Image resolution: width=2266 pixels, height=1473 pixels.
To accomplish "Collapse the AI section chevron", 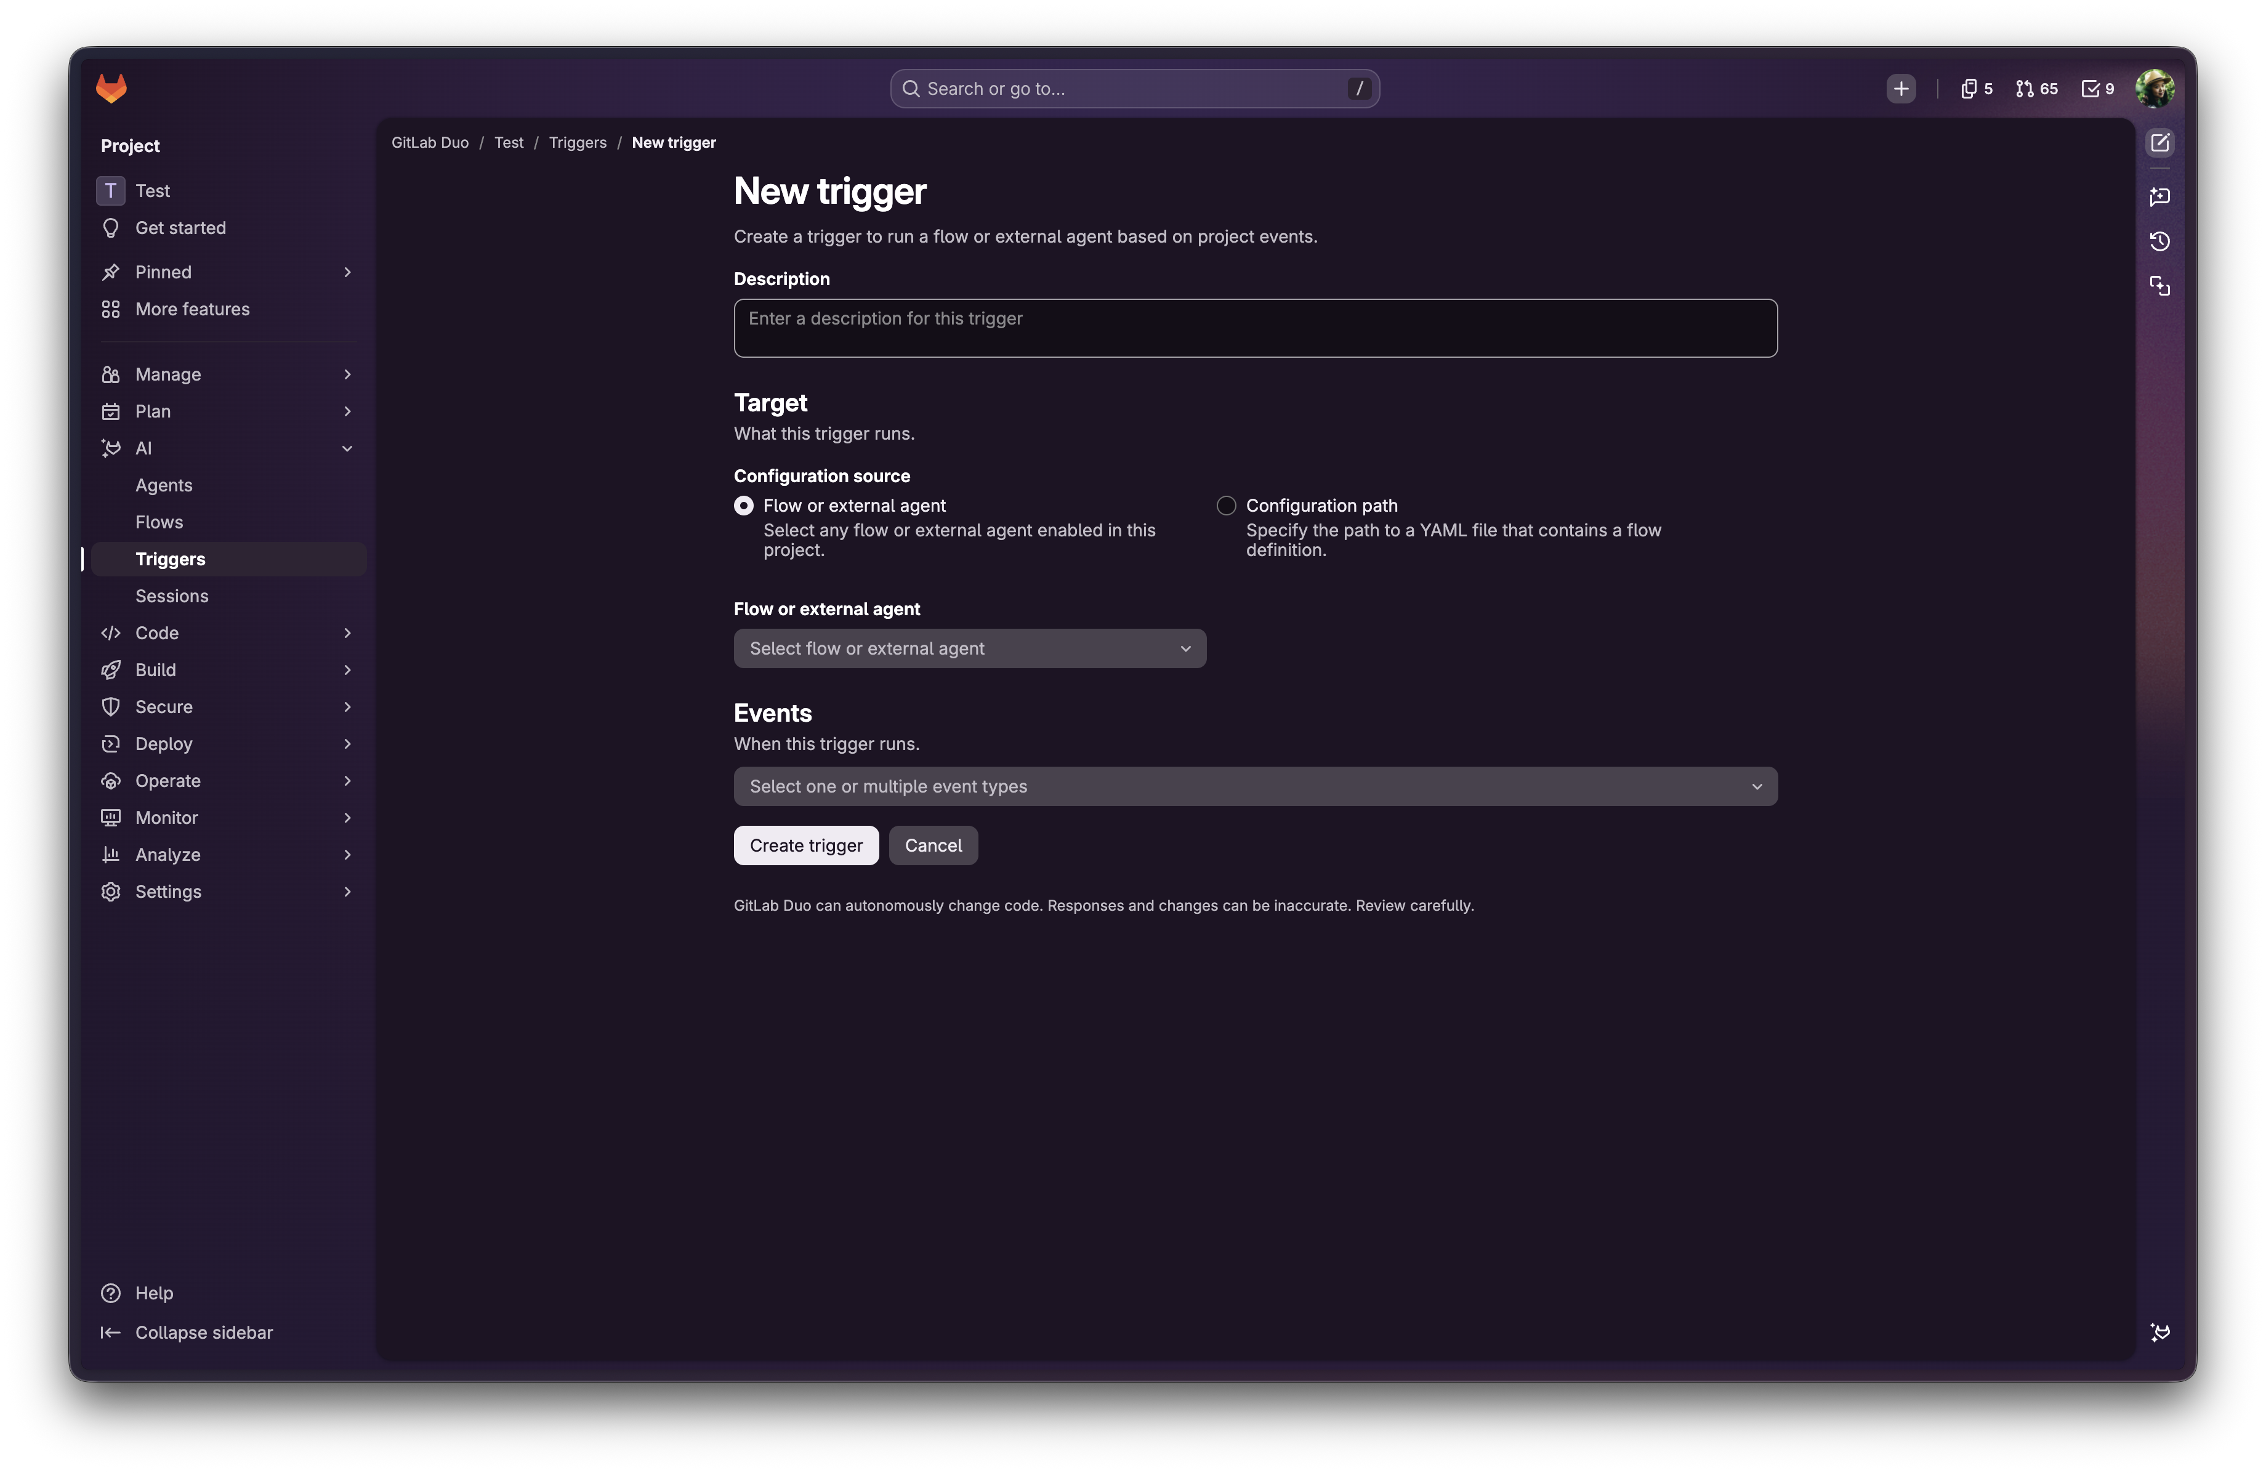I will coord(347,448).
